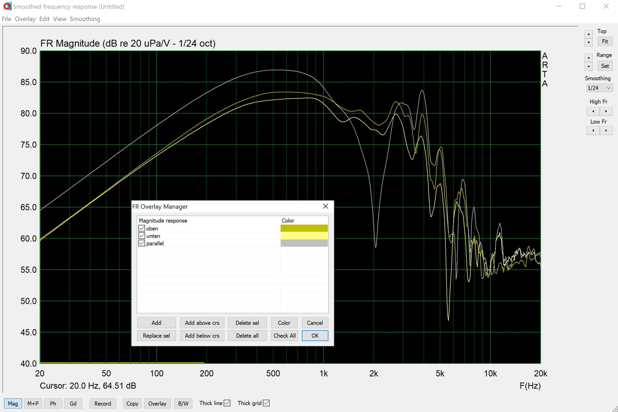This screenshot has width=618, height=412.
Task: Open the Smoothing menu in menu bar
Action: click(x=85, y=19)
